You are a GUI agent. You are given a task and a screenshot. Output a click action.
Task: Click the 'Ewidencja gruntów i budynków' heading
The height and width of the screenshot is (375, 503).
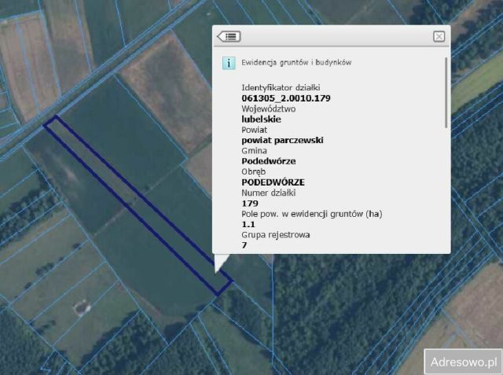[296, 62]
